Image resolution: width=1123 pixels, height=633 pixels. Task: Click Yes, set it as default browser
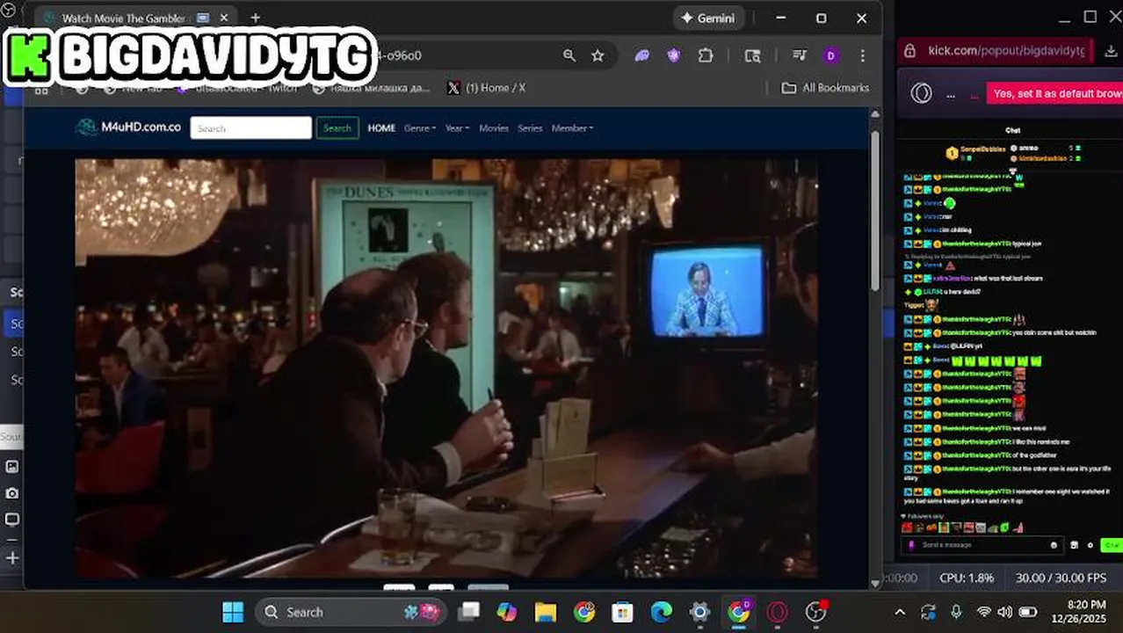1054,93
